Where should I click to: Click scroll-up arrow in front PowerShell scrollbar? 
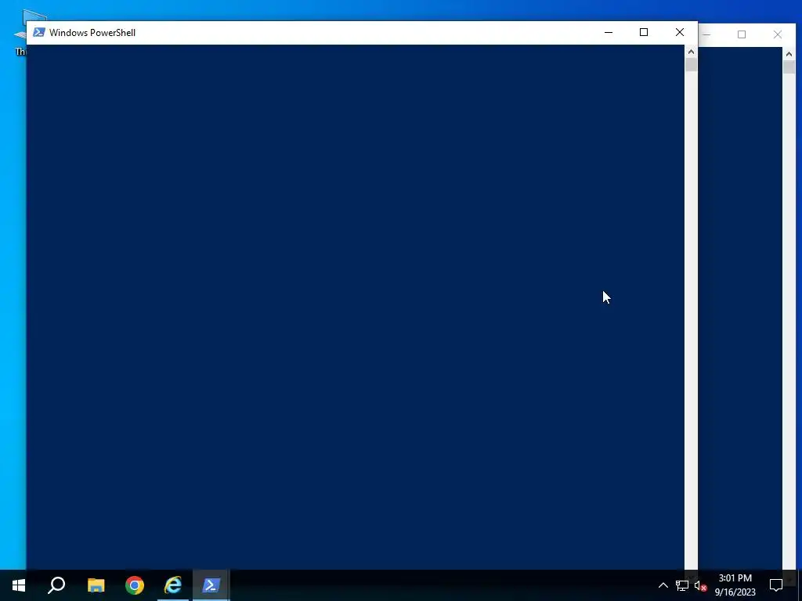click(691, 52)
